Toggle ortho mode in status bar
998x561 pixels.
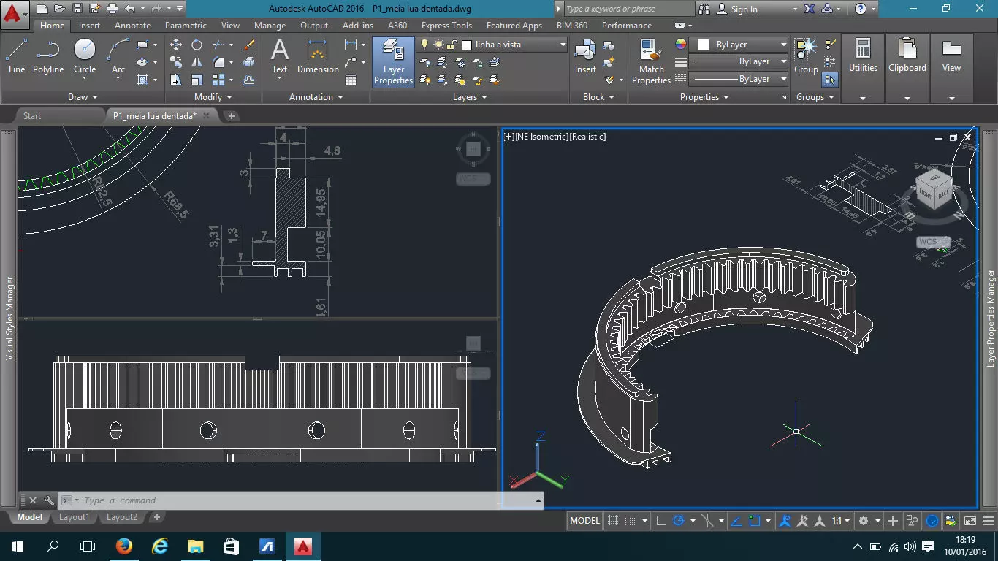click(660, 521)
